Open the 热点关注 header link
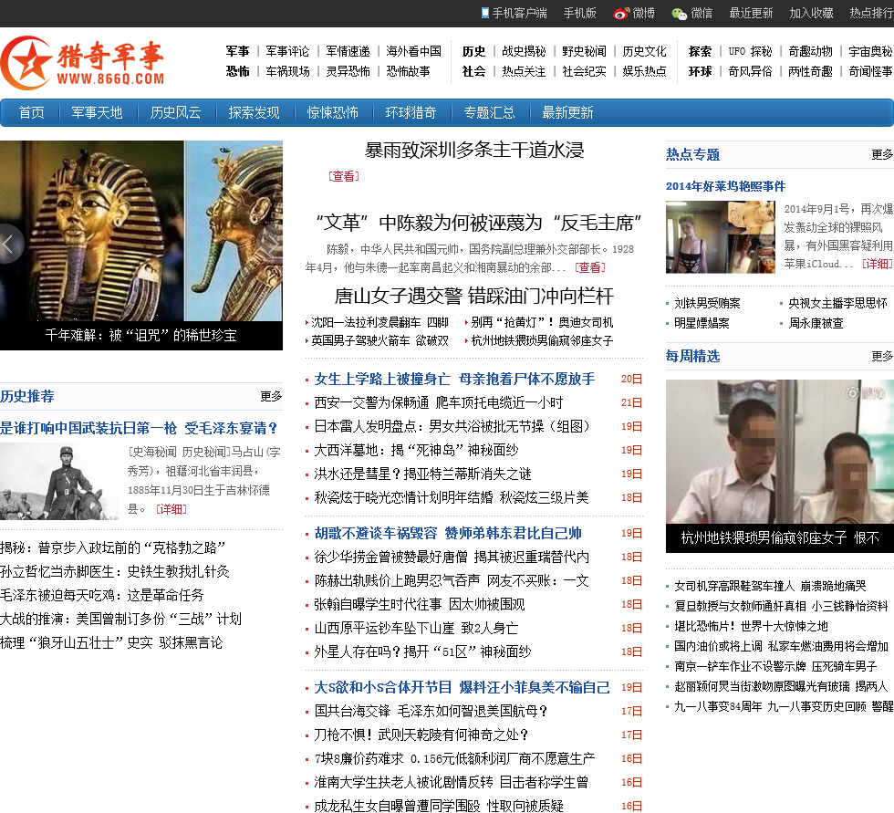This screenshot has height=813, width=894. pos(524,71)
